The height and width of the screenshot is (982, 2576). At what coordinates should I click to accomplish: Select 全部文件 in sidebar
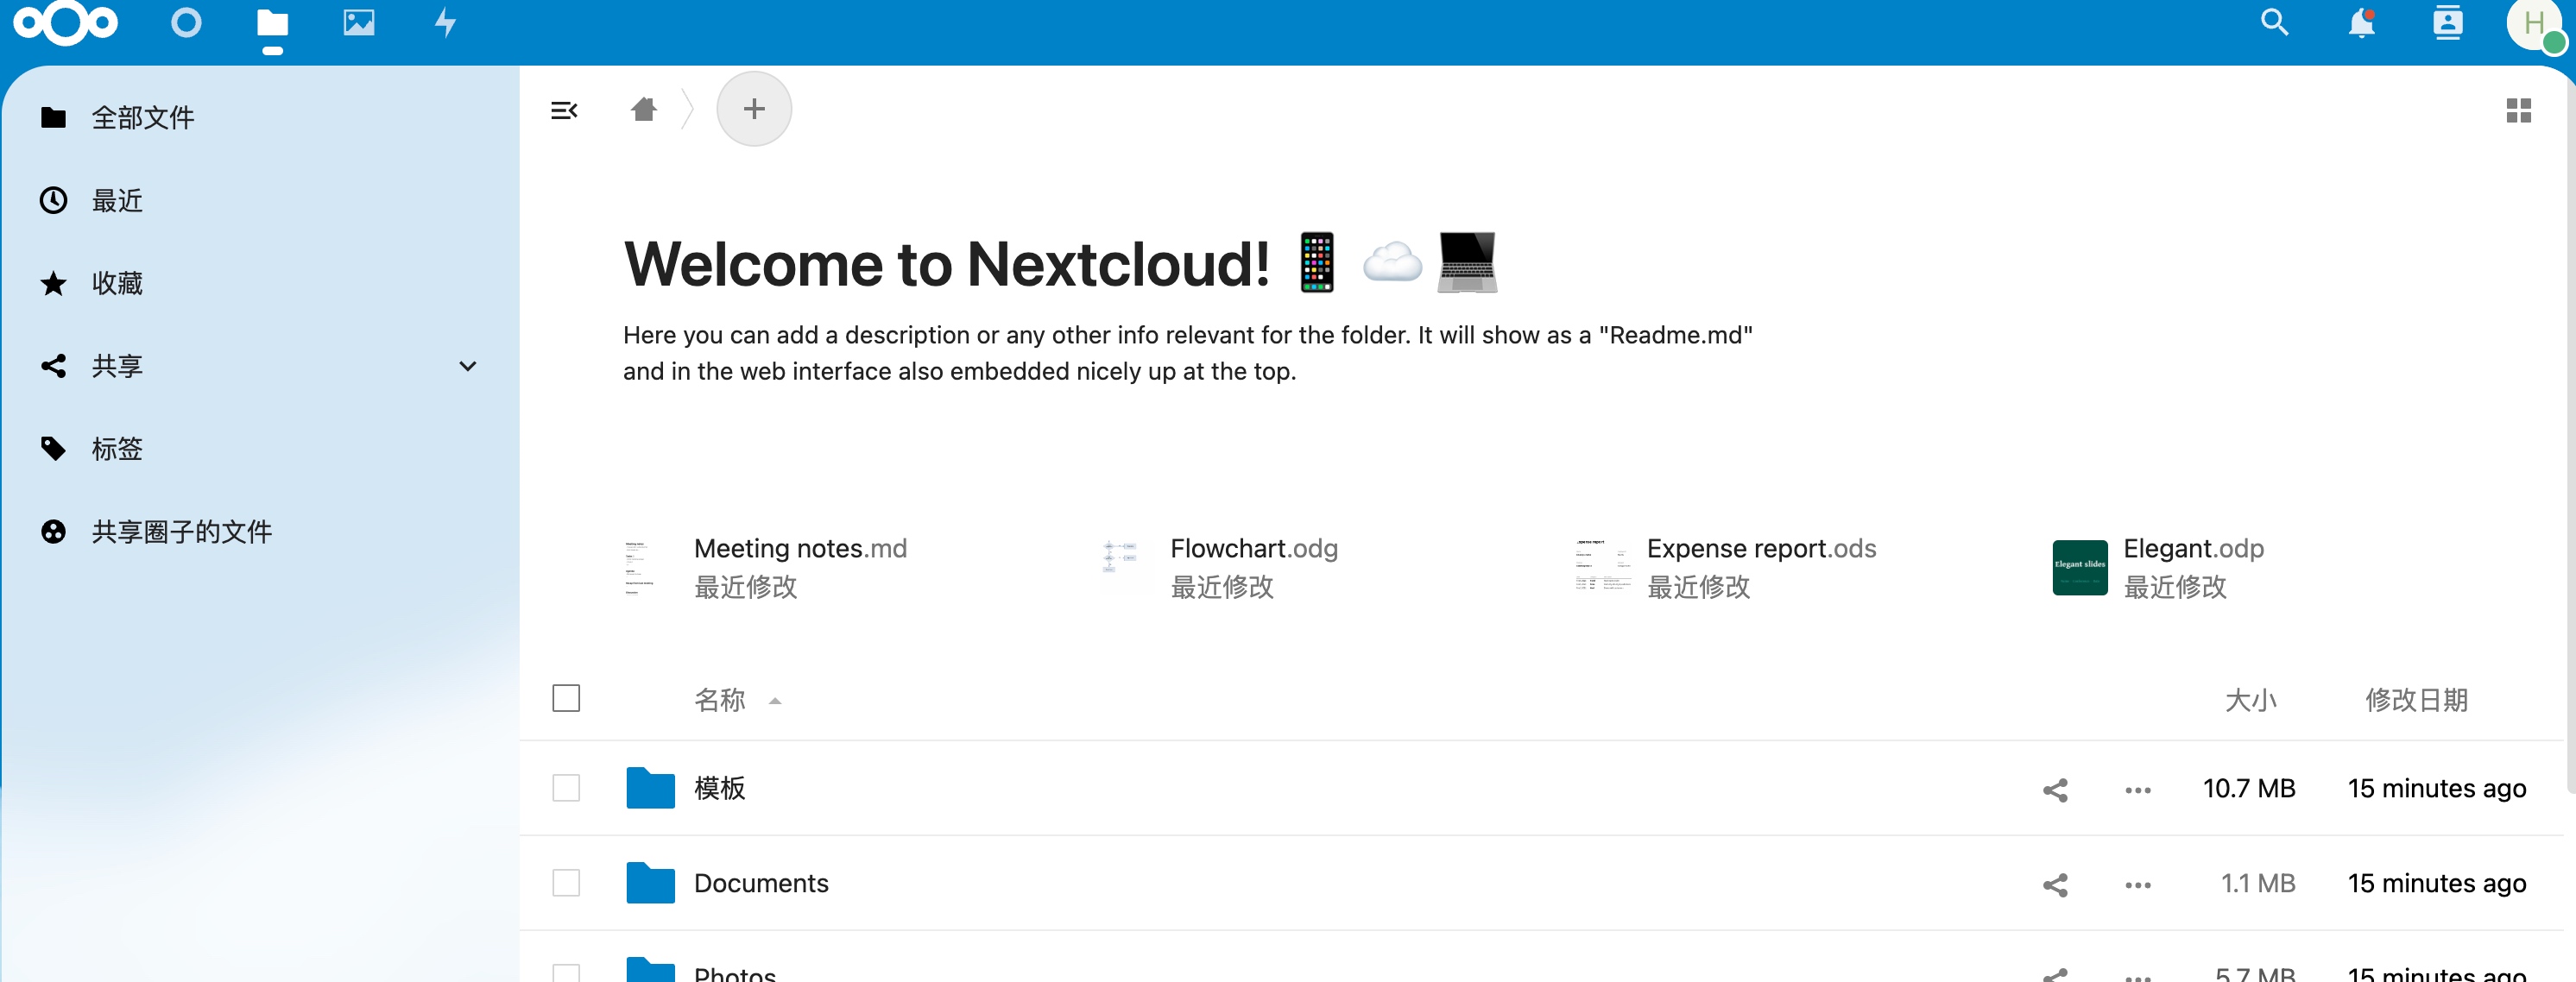point(260,118)
